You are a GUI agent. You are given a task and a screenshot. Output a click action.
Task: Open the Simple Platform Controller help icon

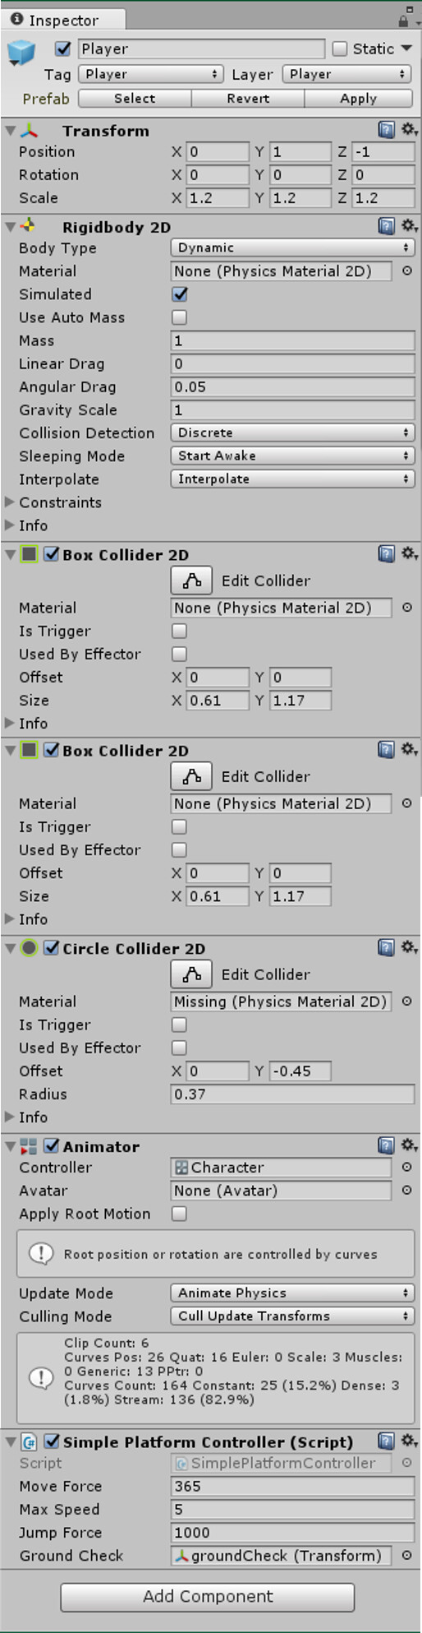[x=387, y=1441]
